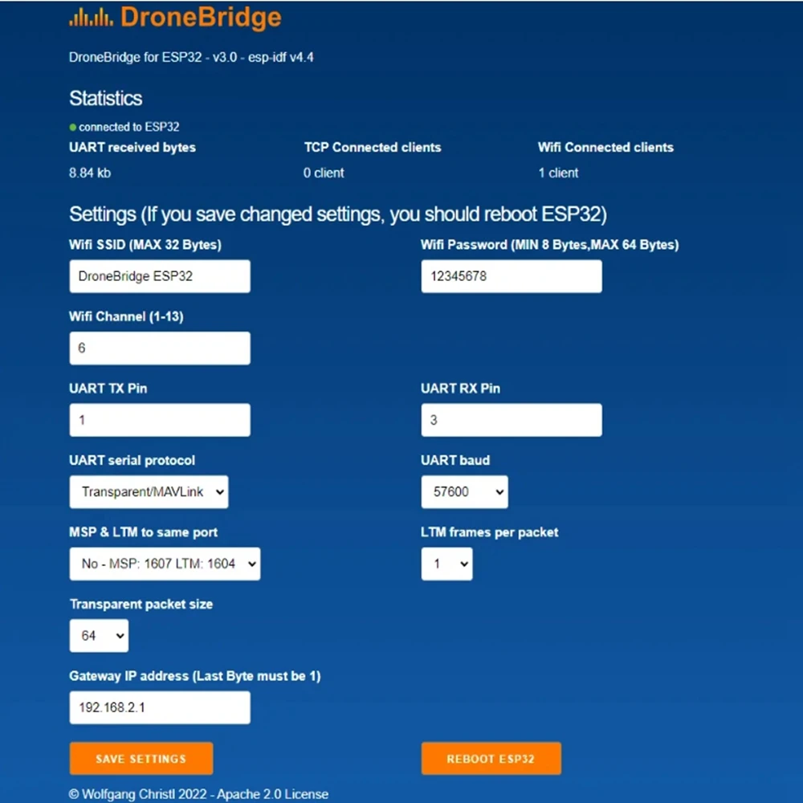Click the UART TX Pin field
Viewport: 803px width, 803px height.
160,420
